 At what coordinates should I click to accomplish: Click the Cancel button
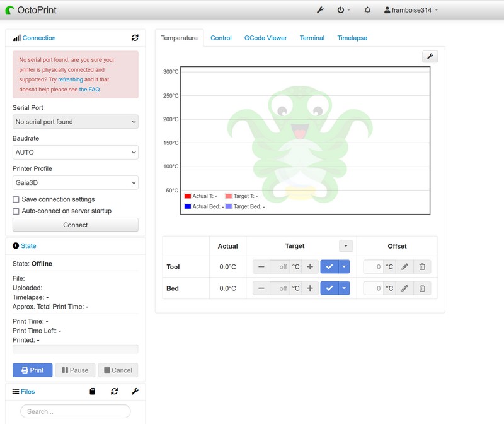[x=118, y=370]
